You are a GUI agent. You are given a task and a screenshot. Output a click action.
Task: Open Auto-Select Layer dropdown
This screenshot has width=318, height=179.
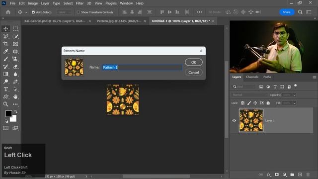(64, 12)
